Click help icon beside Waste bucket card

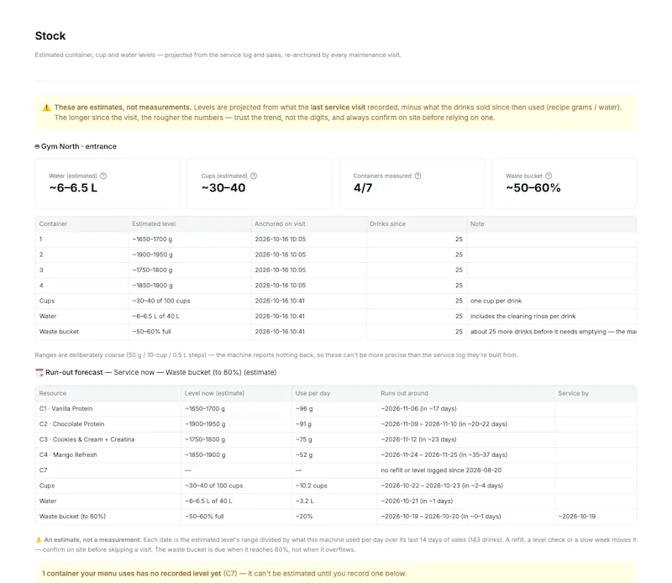[549, 176]
